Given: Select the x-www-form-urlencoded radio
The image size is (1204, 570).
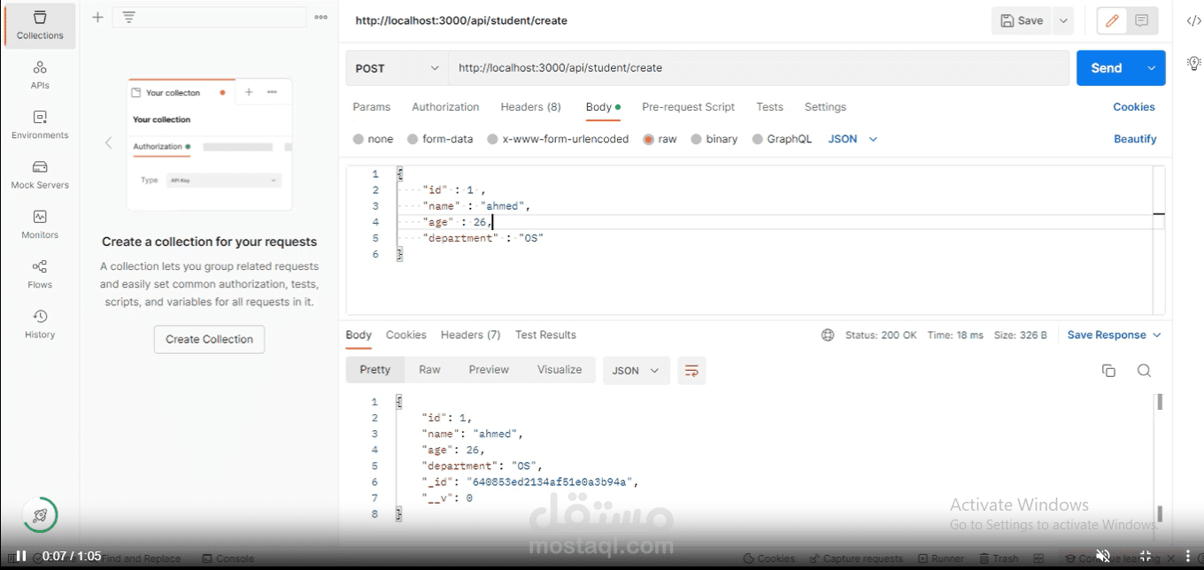Looking at the screenshot, I should [493, 139].
